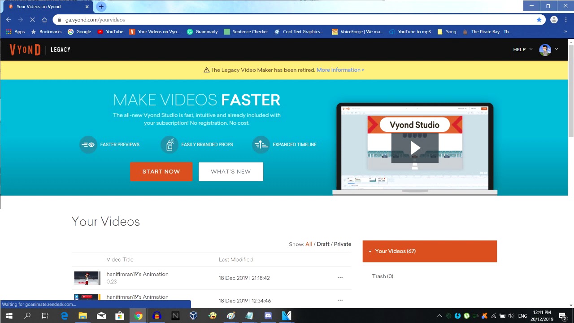Image resolution: width=574 pixels, height=323 pixels.
Task: Click the Easily Branded Props spray icon
Action: (x=170, y=144)
